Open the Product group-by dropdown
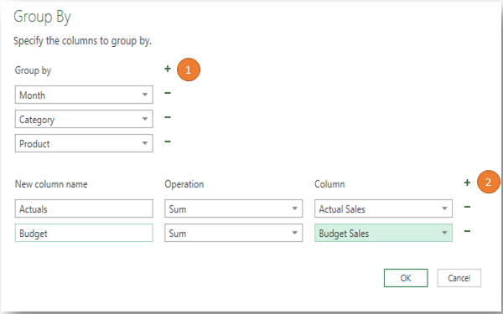 pos(84,143)
